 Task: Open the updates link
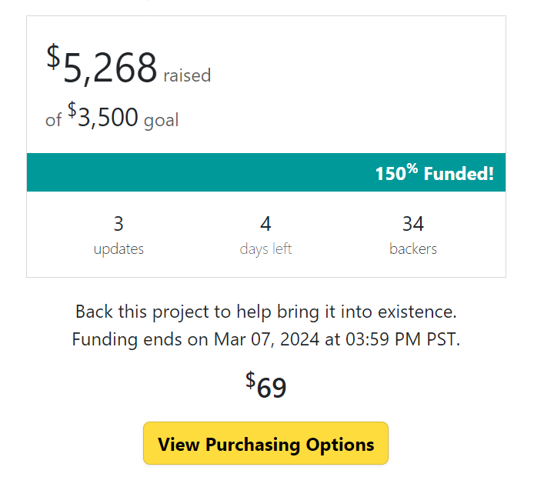click(x=118, y=249)
